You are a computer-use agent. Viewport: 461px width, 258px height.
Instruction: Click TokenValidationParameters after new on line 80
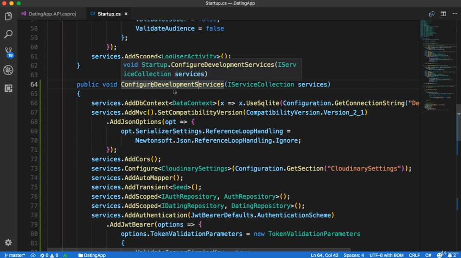pyautogui.click(x=314, y=234)
